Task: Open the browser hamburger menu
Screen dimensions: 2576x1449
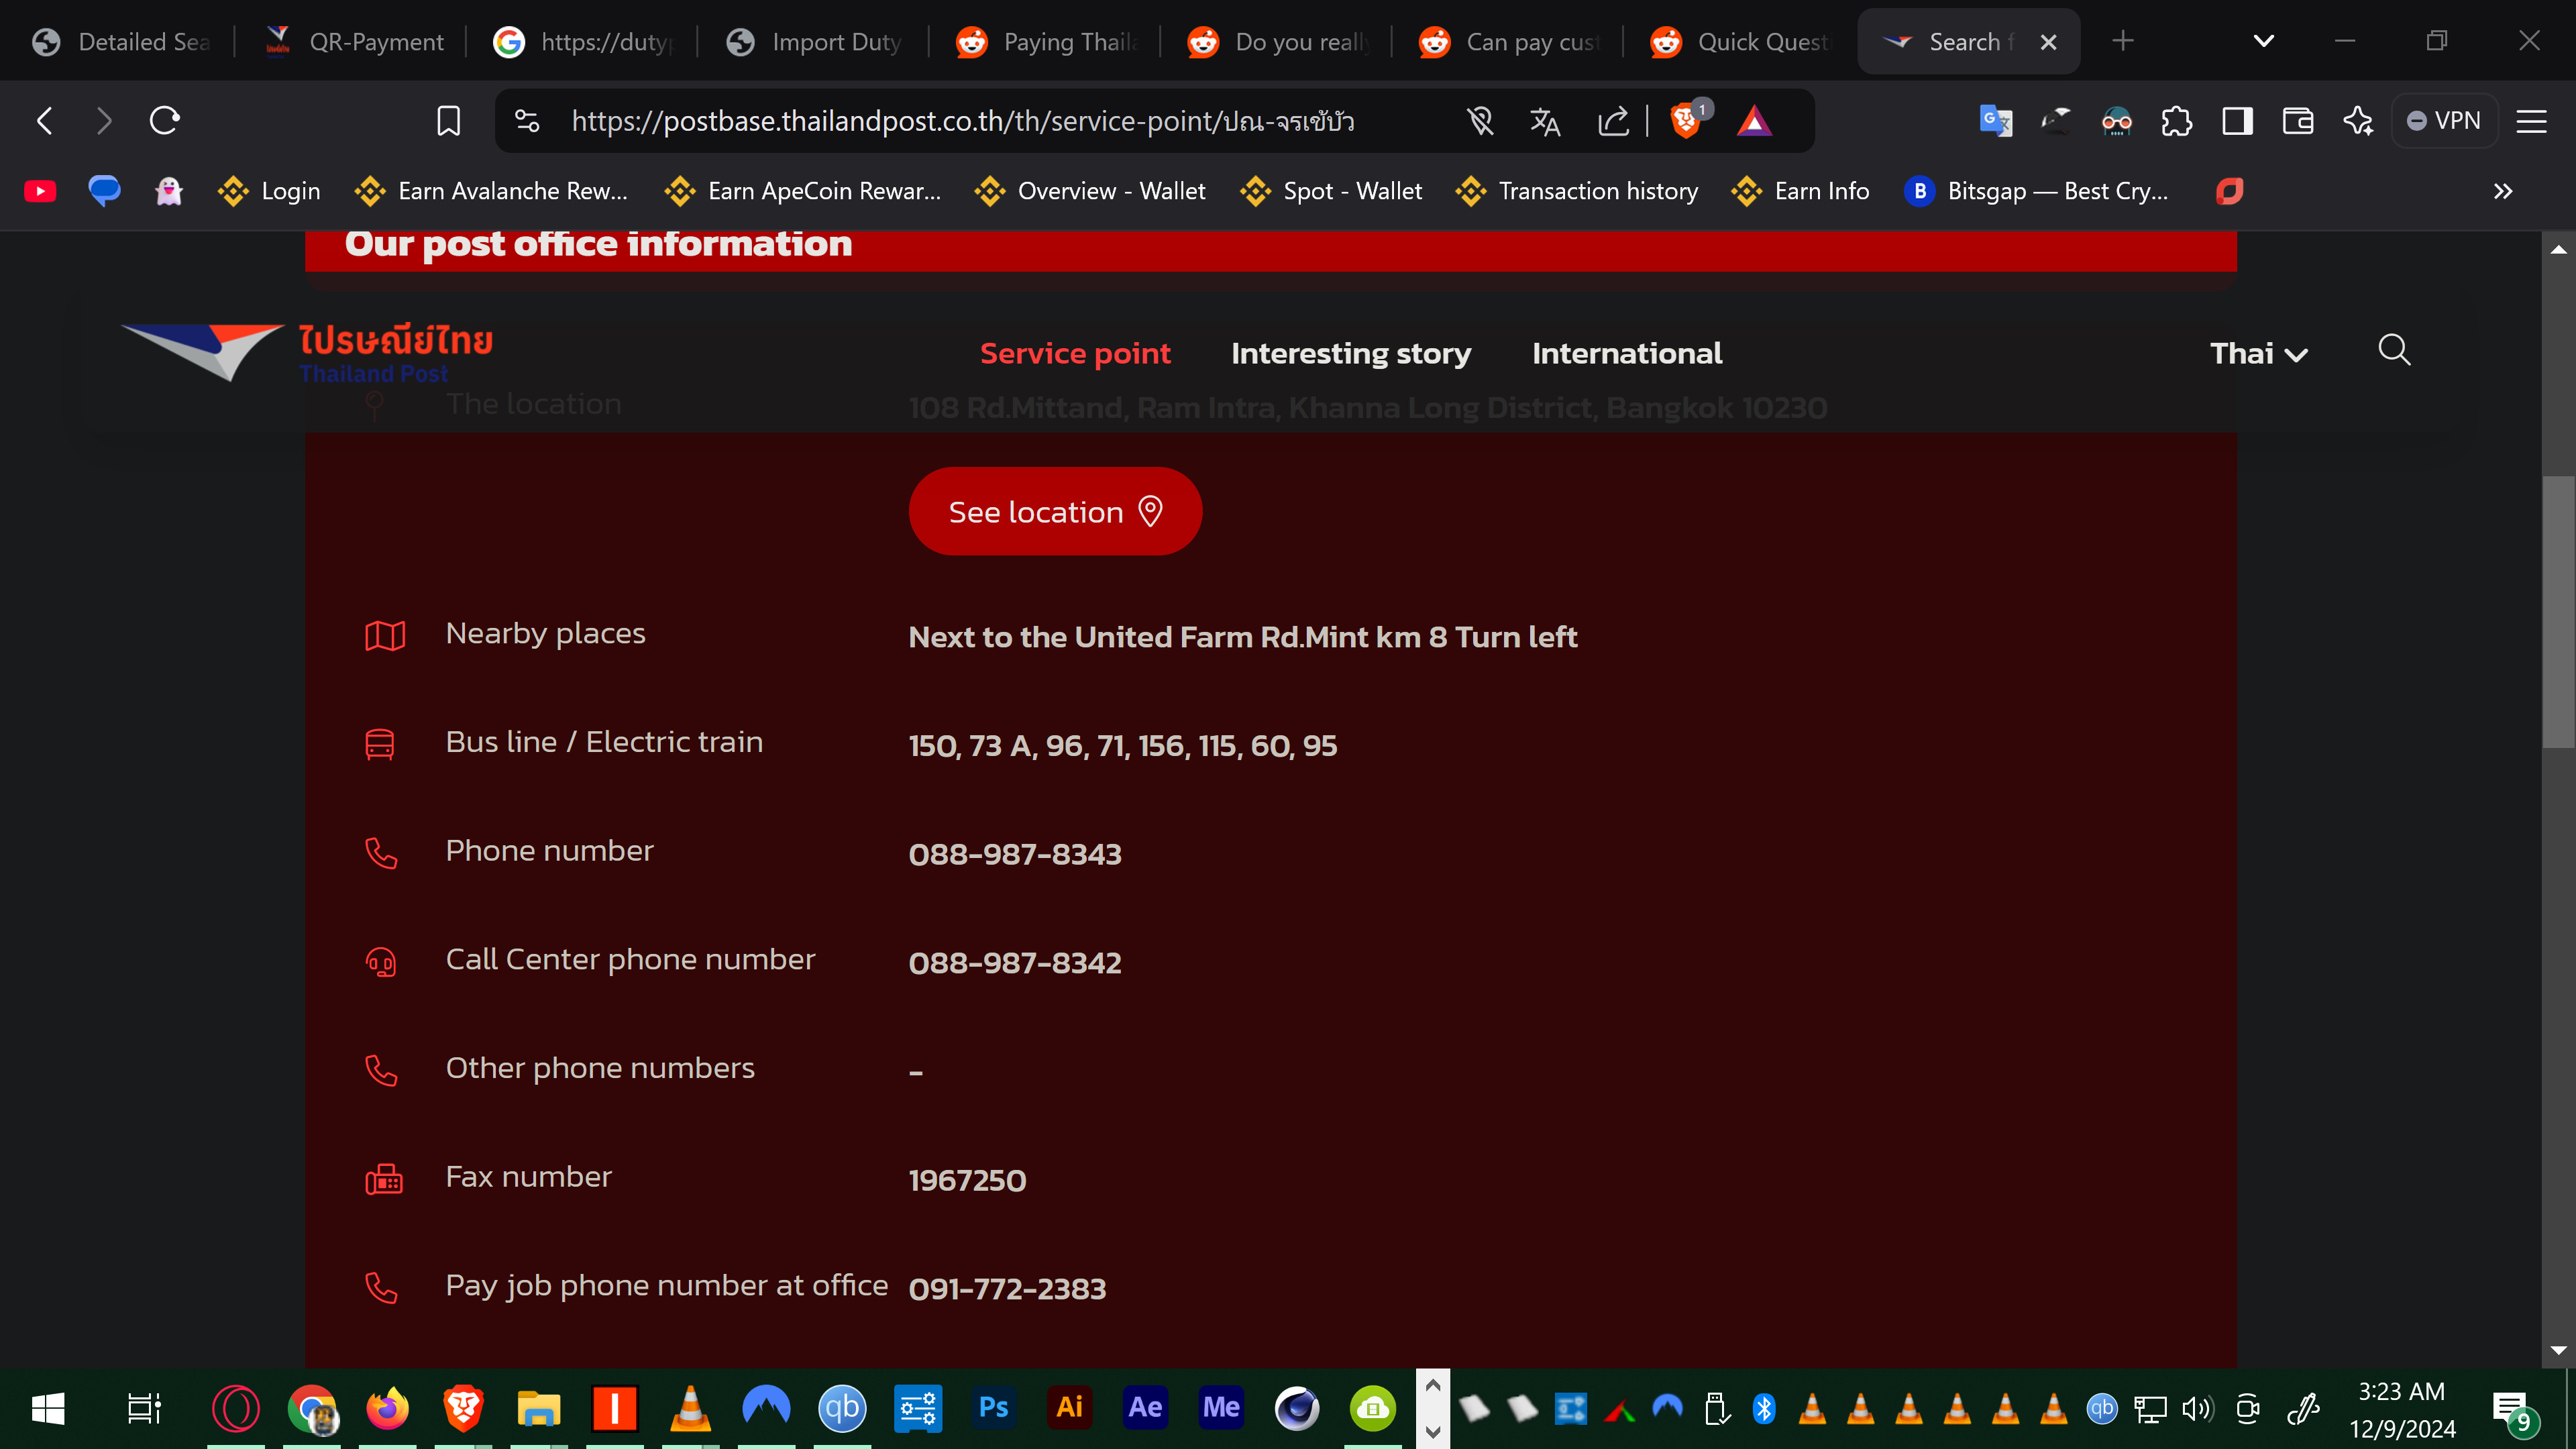Action: click(x=2531, y=121)
